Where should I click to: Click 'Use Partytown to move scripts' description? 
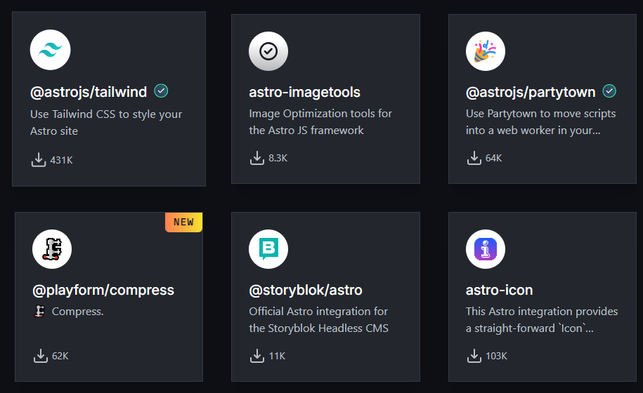pyautogui.click(x=541, y=121)
